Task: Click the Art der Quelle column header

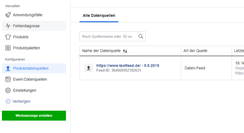Action: pos(195,51)
